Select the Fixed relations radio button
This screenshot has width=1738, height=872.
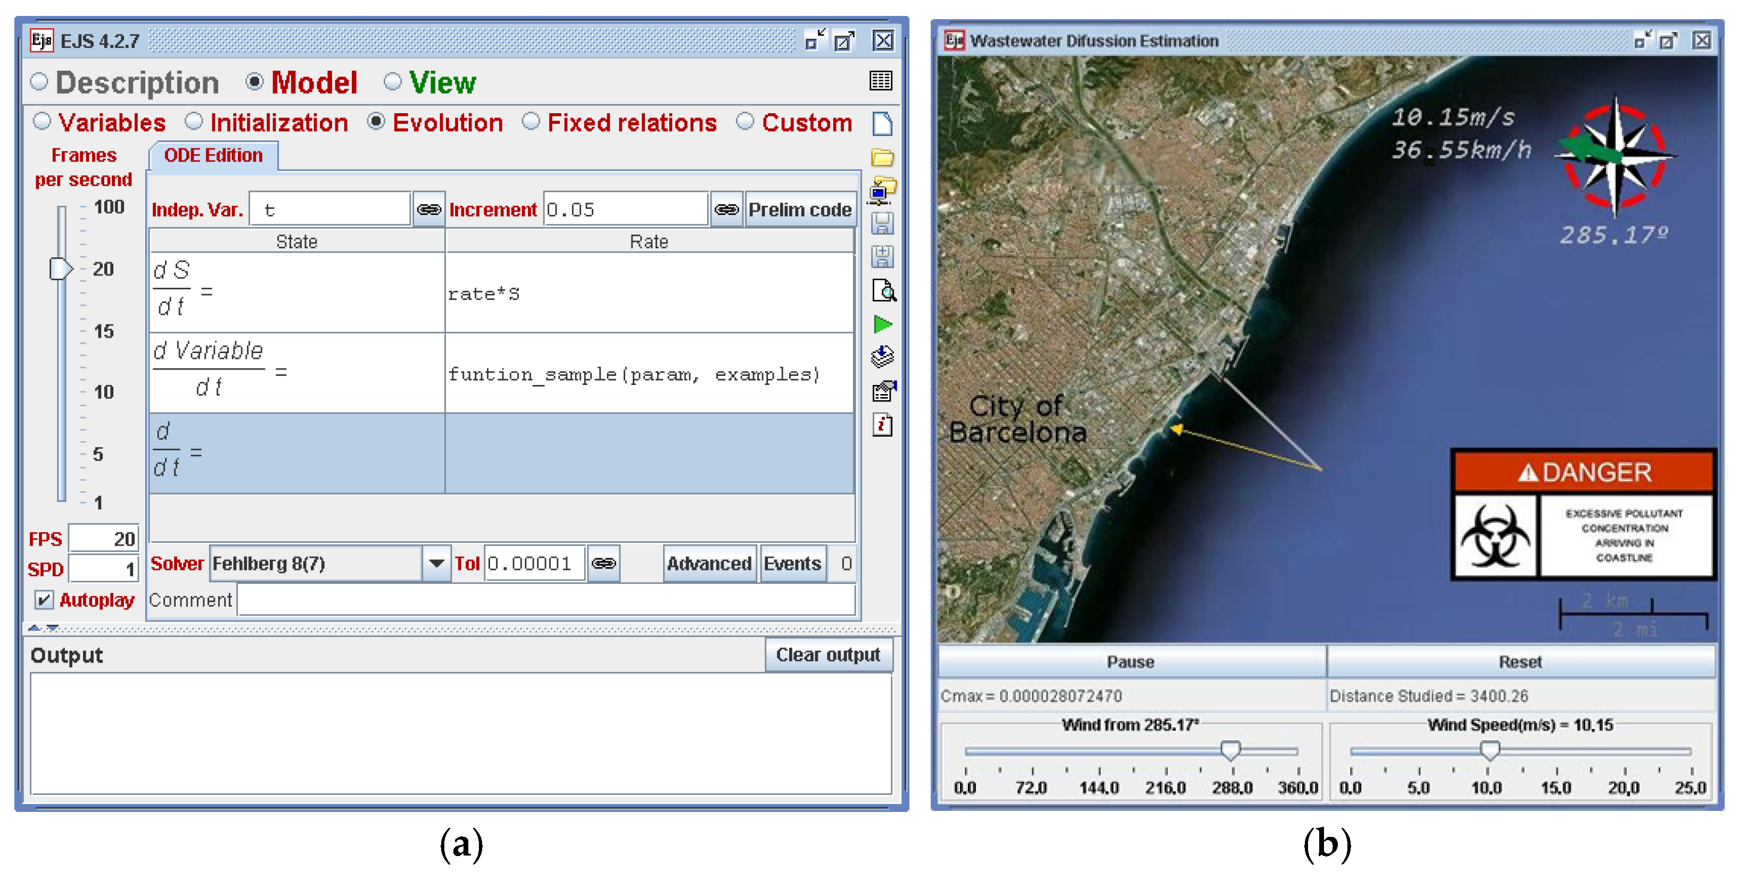532,122
